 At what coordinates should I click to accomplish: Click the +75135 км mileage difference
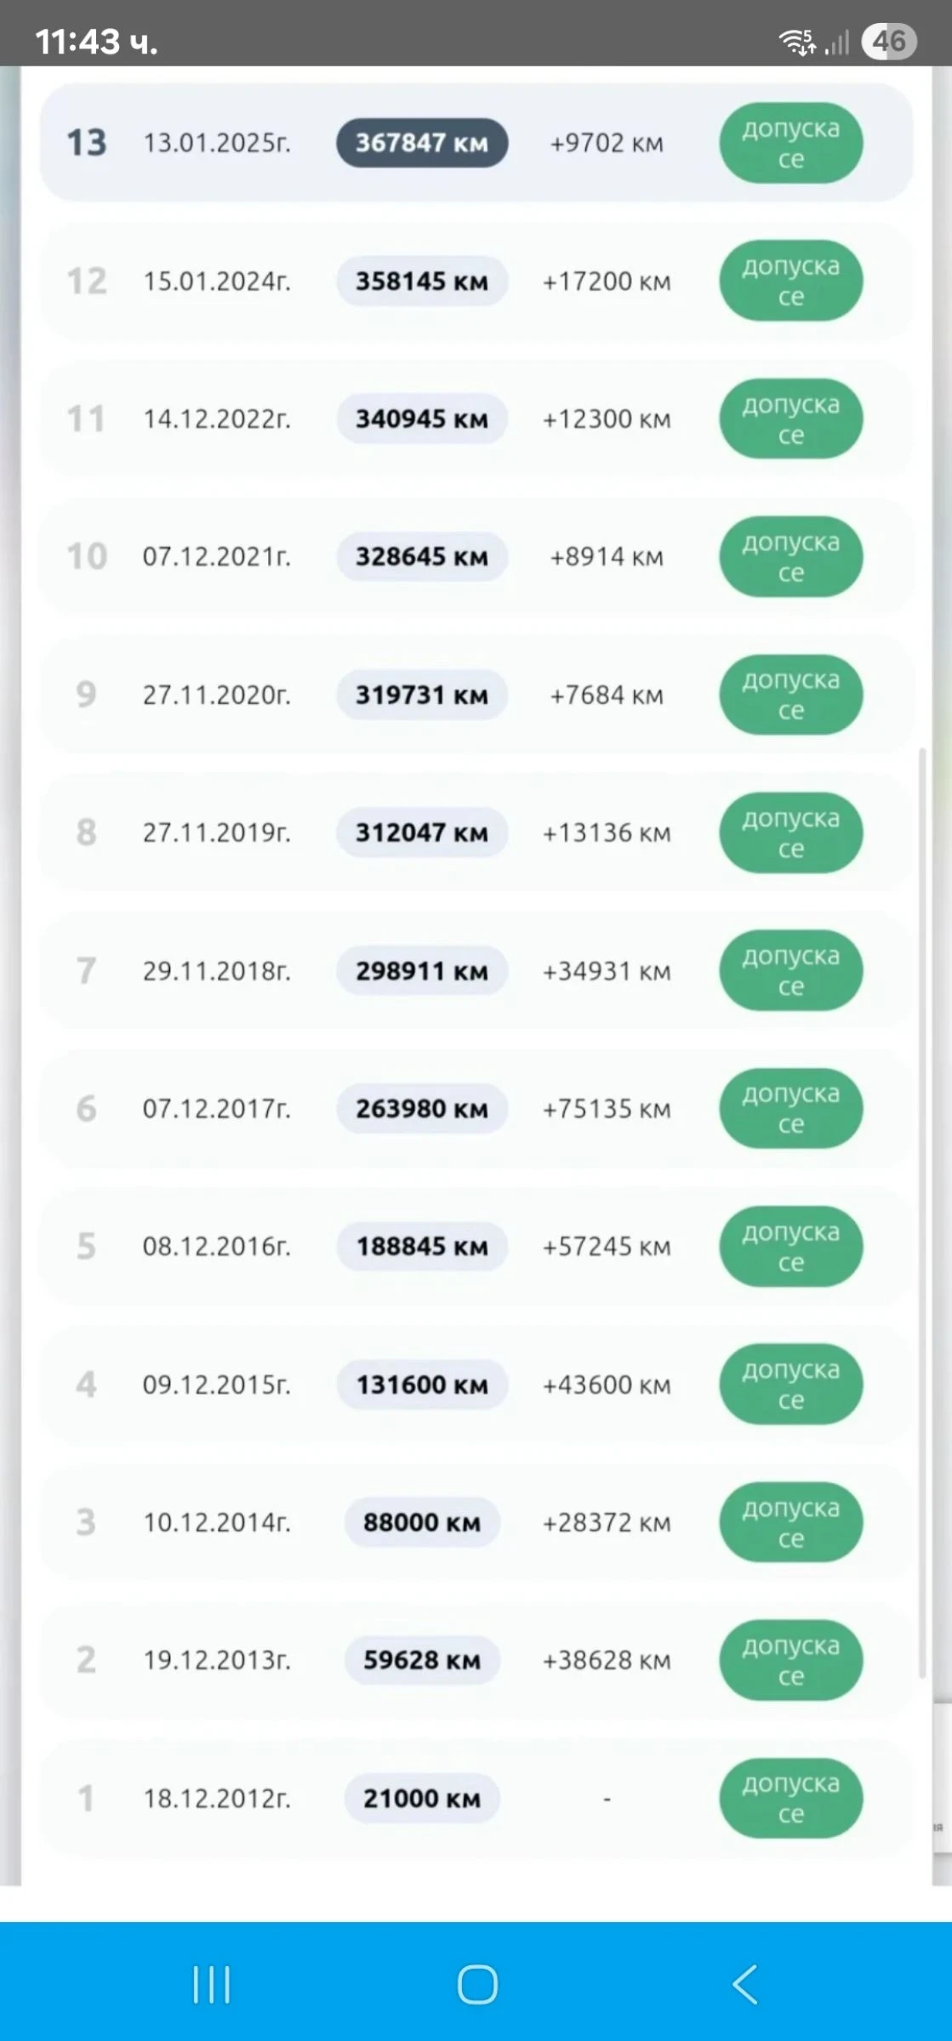pos(607,1109)
